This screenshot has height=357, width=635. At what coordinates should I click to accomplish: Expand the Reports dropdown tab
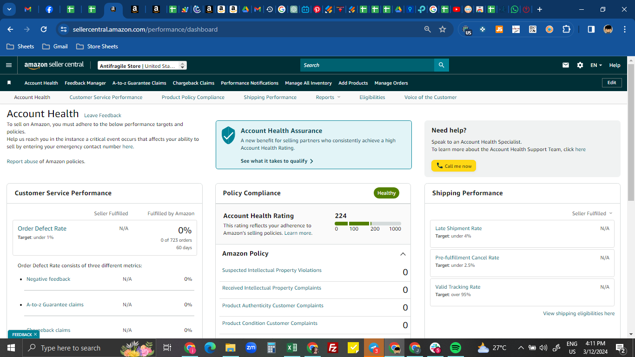click(x=328, y=97)
